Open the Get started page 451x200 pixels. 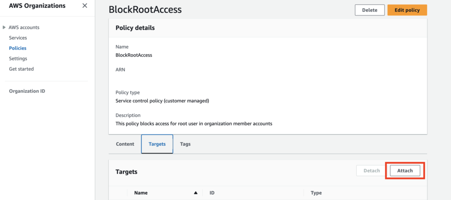(21, 69)
